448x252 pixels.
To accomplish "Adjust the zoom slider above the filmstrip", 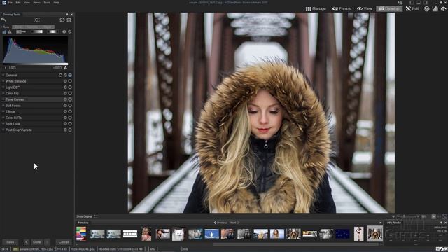I will point(408,216).
